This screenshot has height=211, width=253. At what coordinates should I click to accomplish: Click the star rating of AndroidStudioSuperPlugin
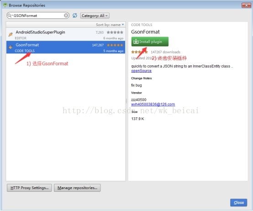point(115,32)
